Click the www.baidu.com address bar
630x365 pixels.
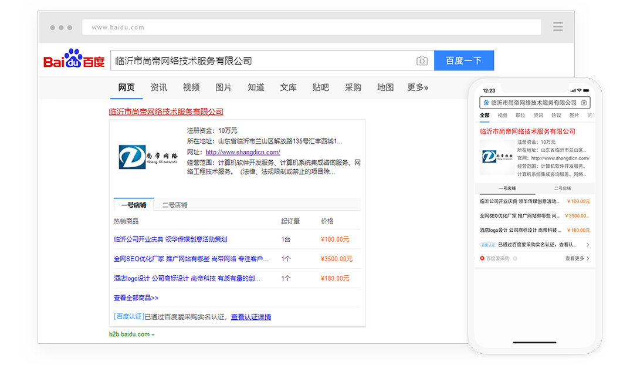311,28
